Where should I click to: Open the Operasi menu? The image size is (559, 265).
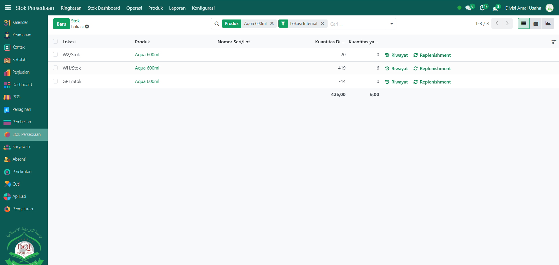134,8
